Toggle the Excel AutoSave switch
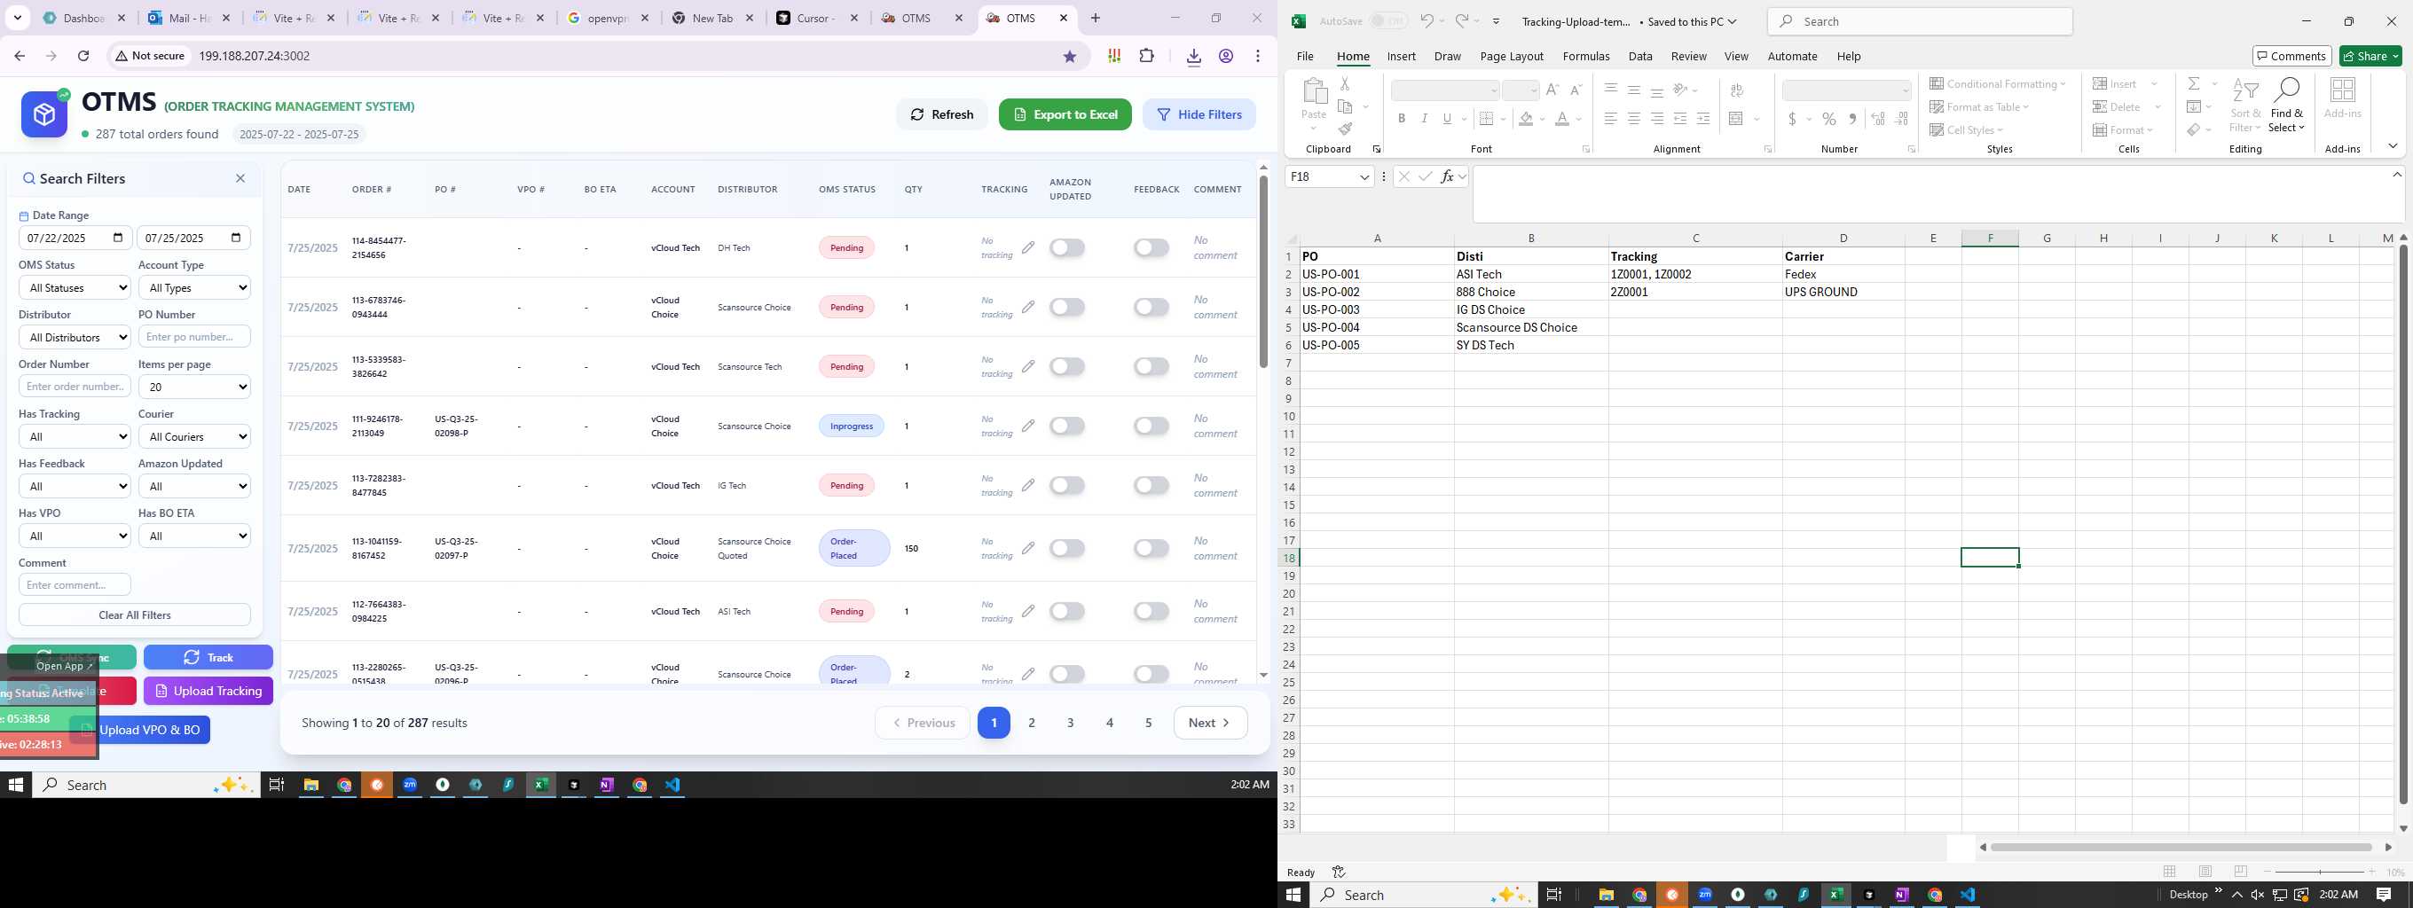This screenshot has height=908, width=2413. point(1388,20)
